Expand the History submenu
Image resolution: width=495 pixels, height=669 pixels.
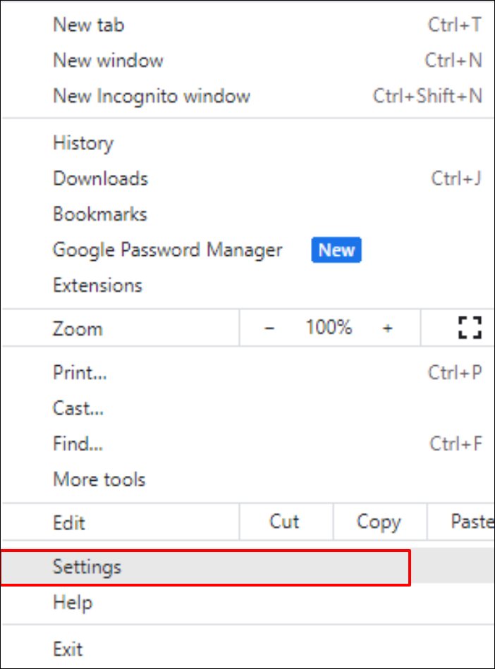(x=83, y=143)
